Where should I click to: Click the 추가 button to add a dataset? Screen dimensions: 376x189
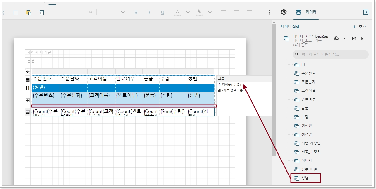click(x=359, y=27)
